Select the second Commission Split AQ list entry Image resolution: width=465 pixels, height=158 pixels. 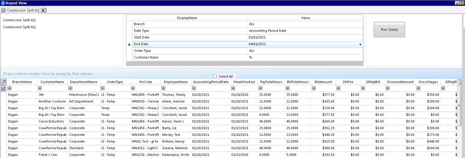(19, 27)
